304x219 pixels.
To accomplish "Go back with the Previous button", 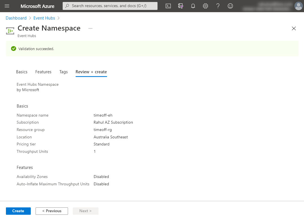I will (x=52, y=211).
